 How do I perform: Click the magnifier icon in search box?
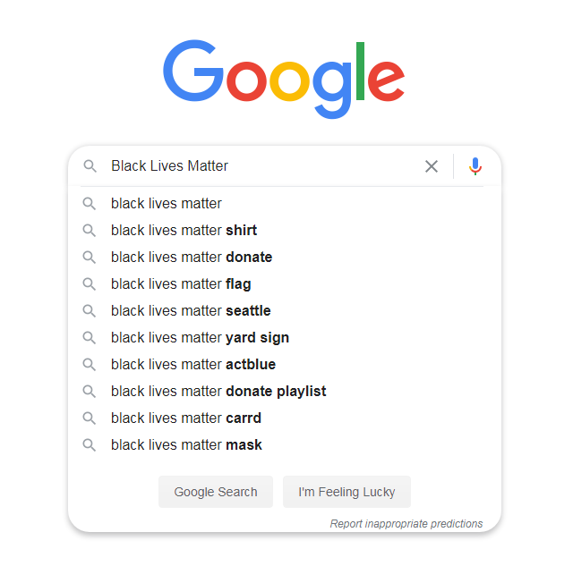(90, 166)
